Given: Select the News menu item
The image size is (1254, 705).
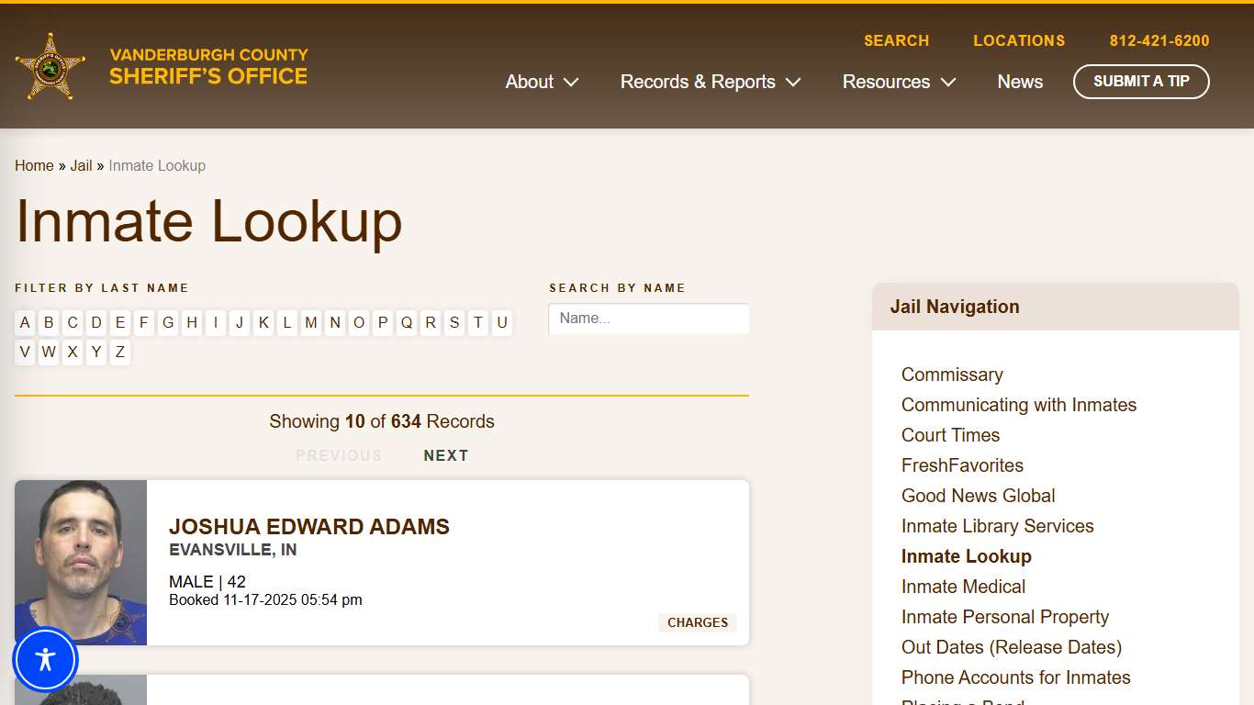Looking at the screenshot, I should coord(1019,82).
